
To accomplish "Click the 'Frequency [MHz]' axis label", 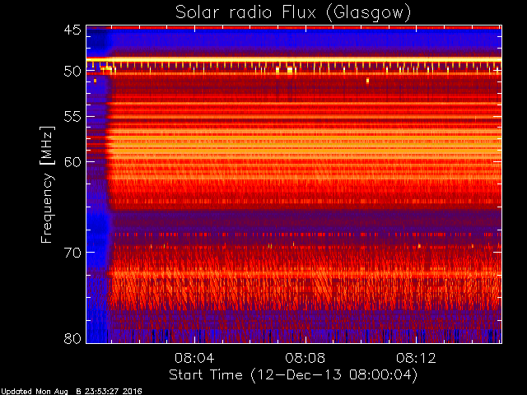I will (x=47, y=184).
